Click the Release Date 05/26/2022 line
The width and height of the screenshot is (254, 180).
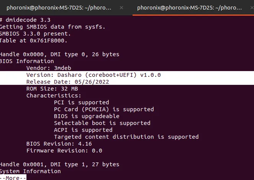click(68, 82)
